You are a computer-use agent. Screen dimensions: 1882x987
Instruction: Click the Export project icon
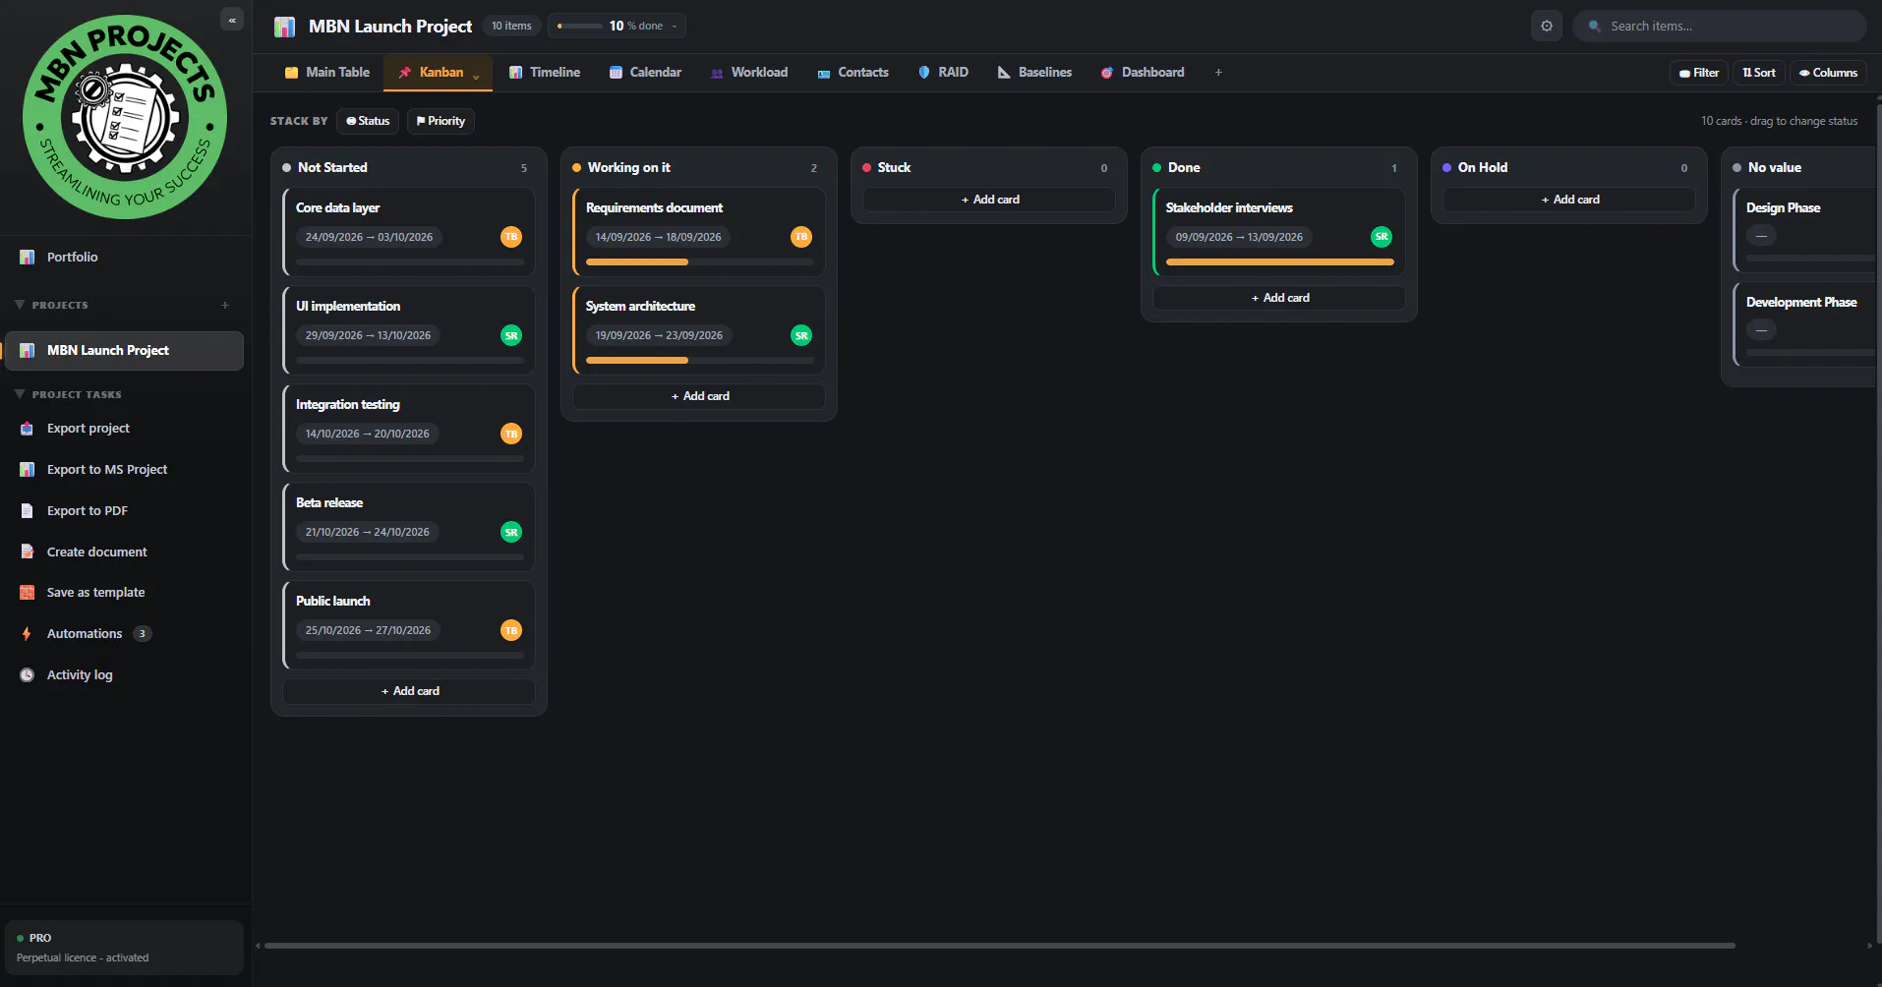[28, 429]
